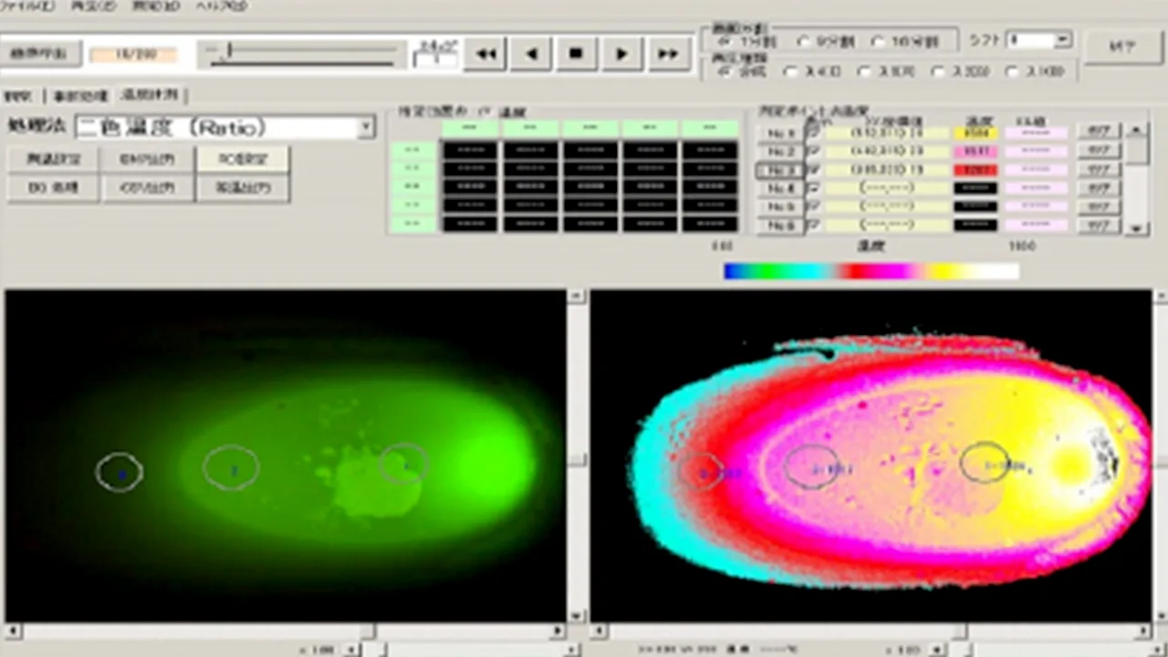Click the clear button on the No.6 row
The height and width of the screenshot is (657, 1168).
[1098, 225]
